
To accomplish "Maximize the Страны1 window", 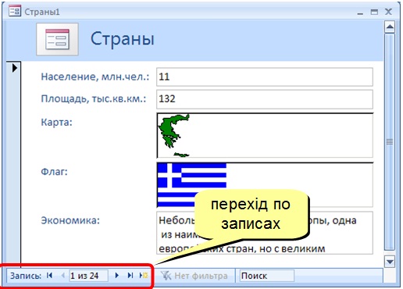I will click(374, 12).
